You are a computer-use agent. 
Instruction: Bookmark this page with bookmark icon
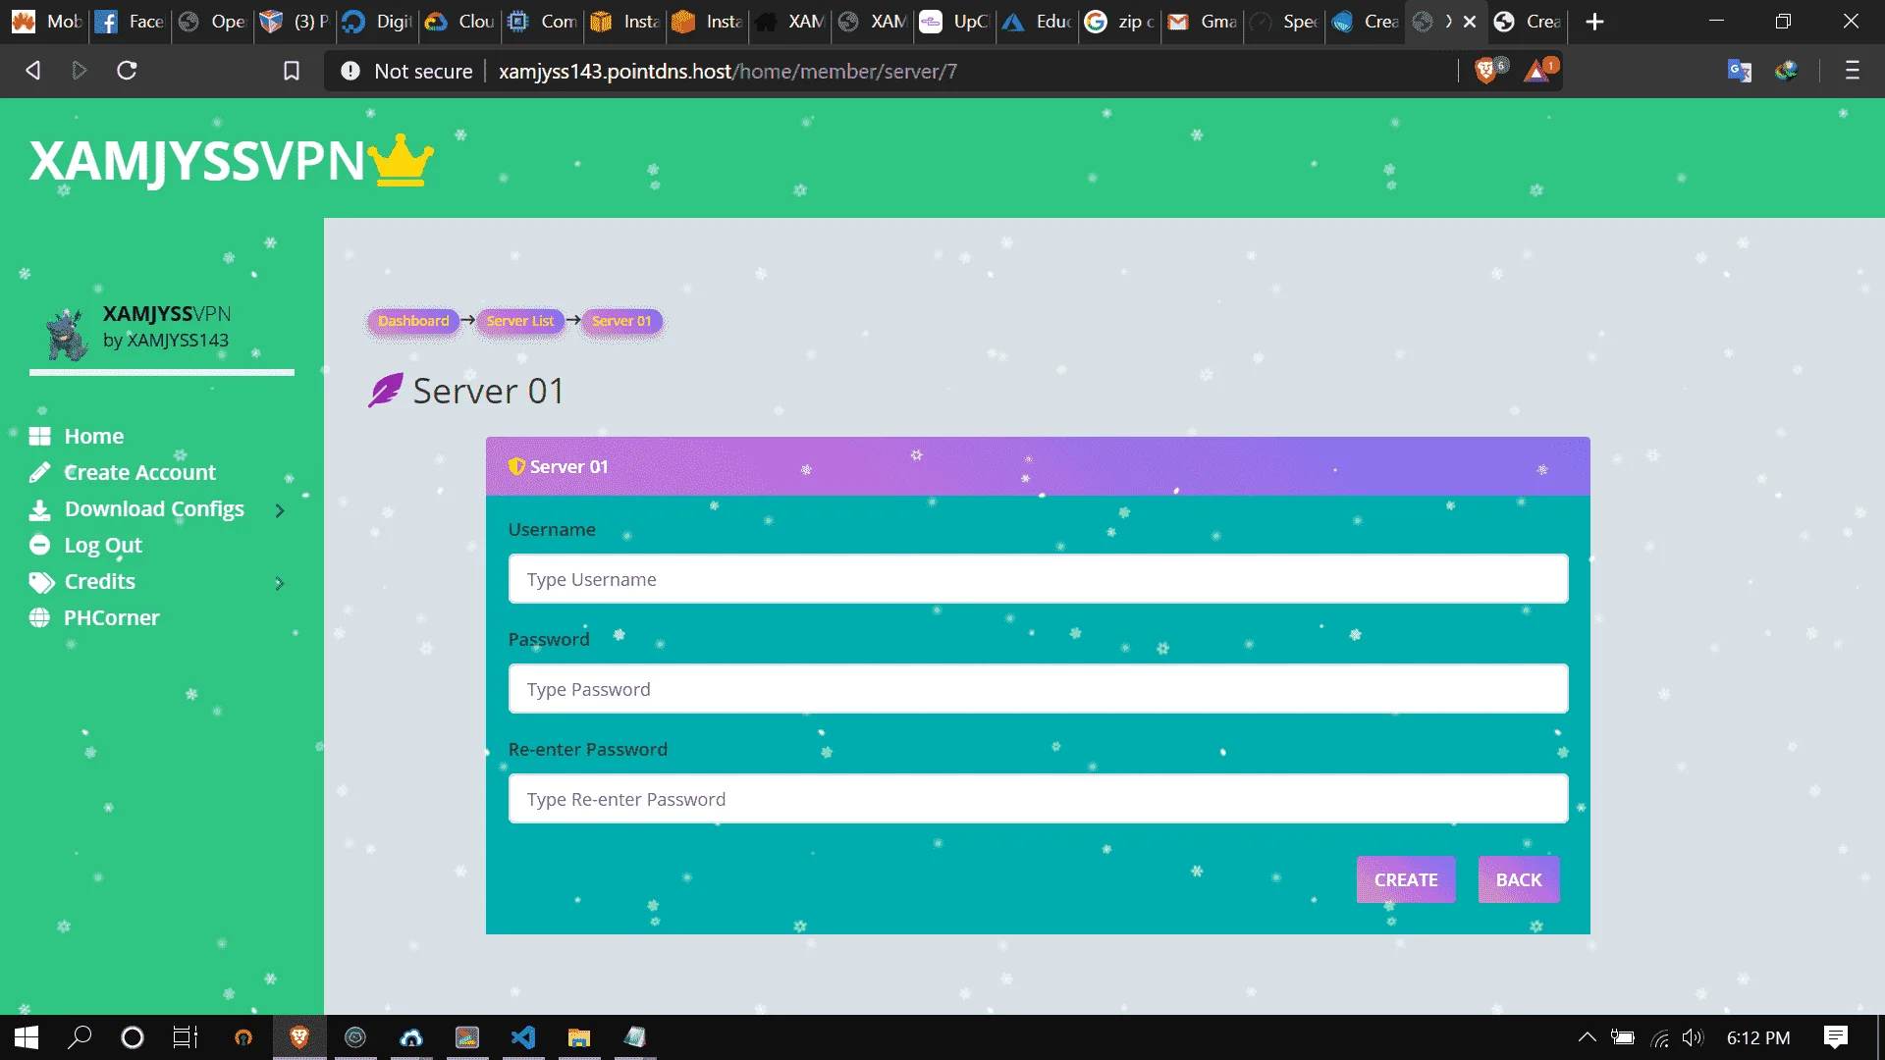click(x=292, y=71)
